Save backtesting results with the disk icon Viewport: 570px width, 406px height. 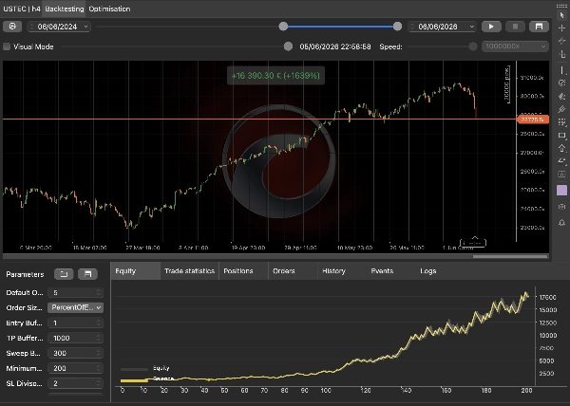point(539,27)
